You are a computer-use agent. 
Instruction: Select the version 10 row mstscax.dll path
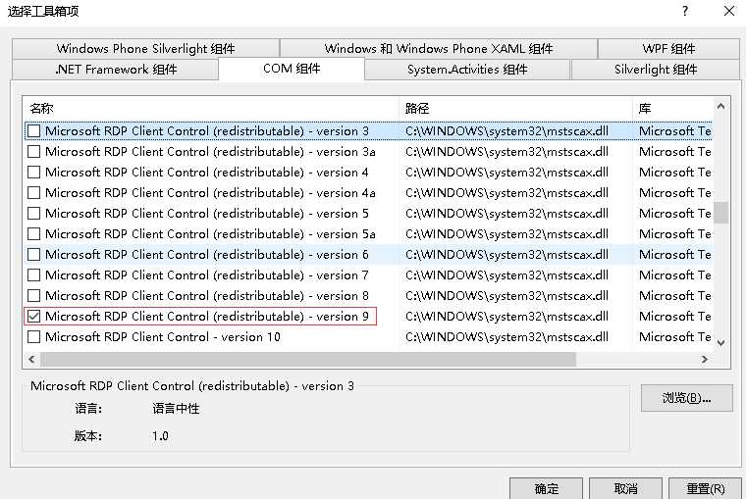tap(506, 337)
